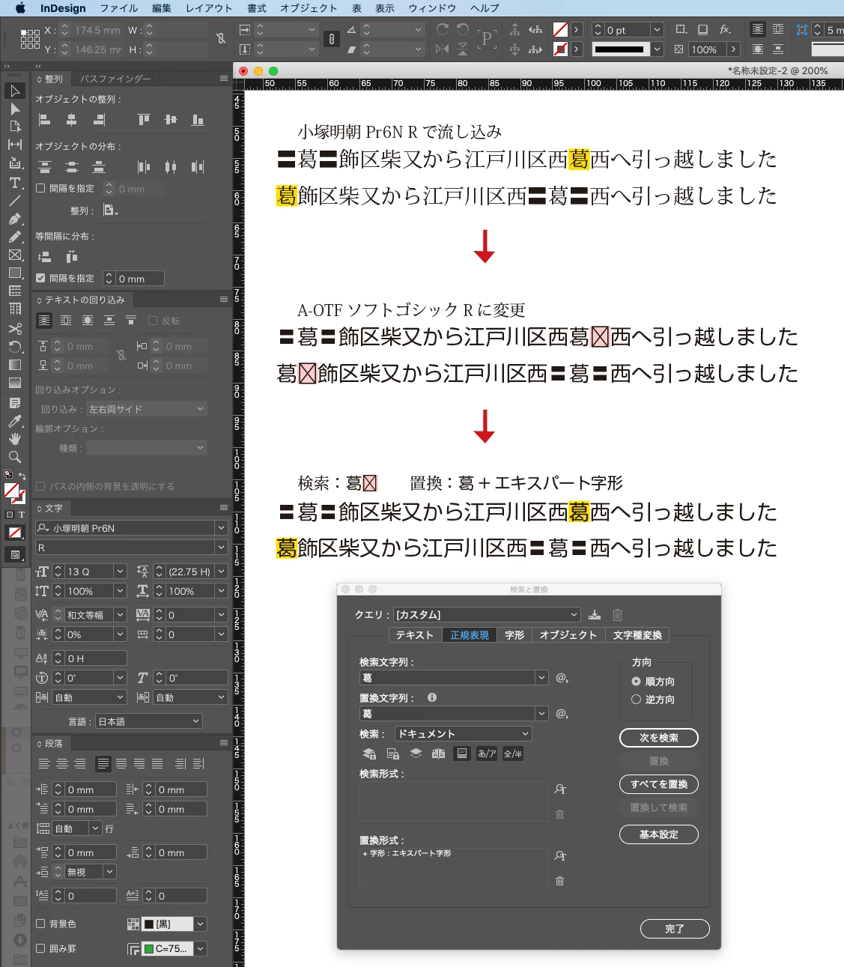Select the Pencil tool

pos(15,237)
